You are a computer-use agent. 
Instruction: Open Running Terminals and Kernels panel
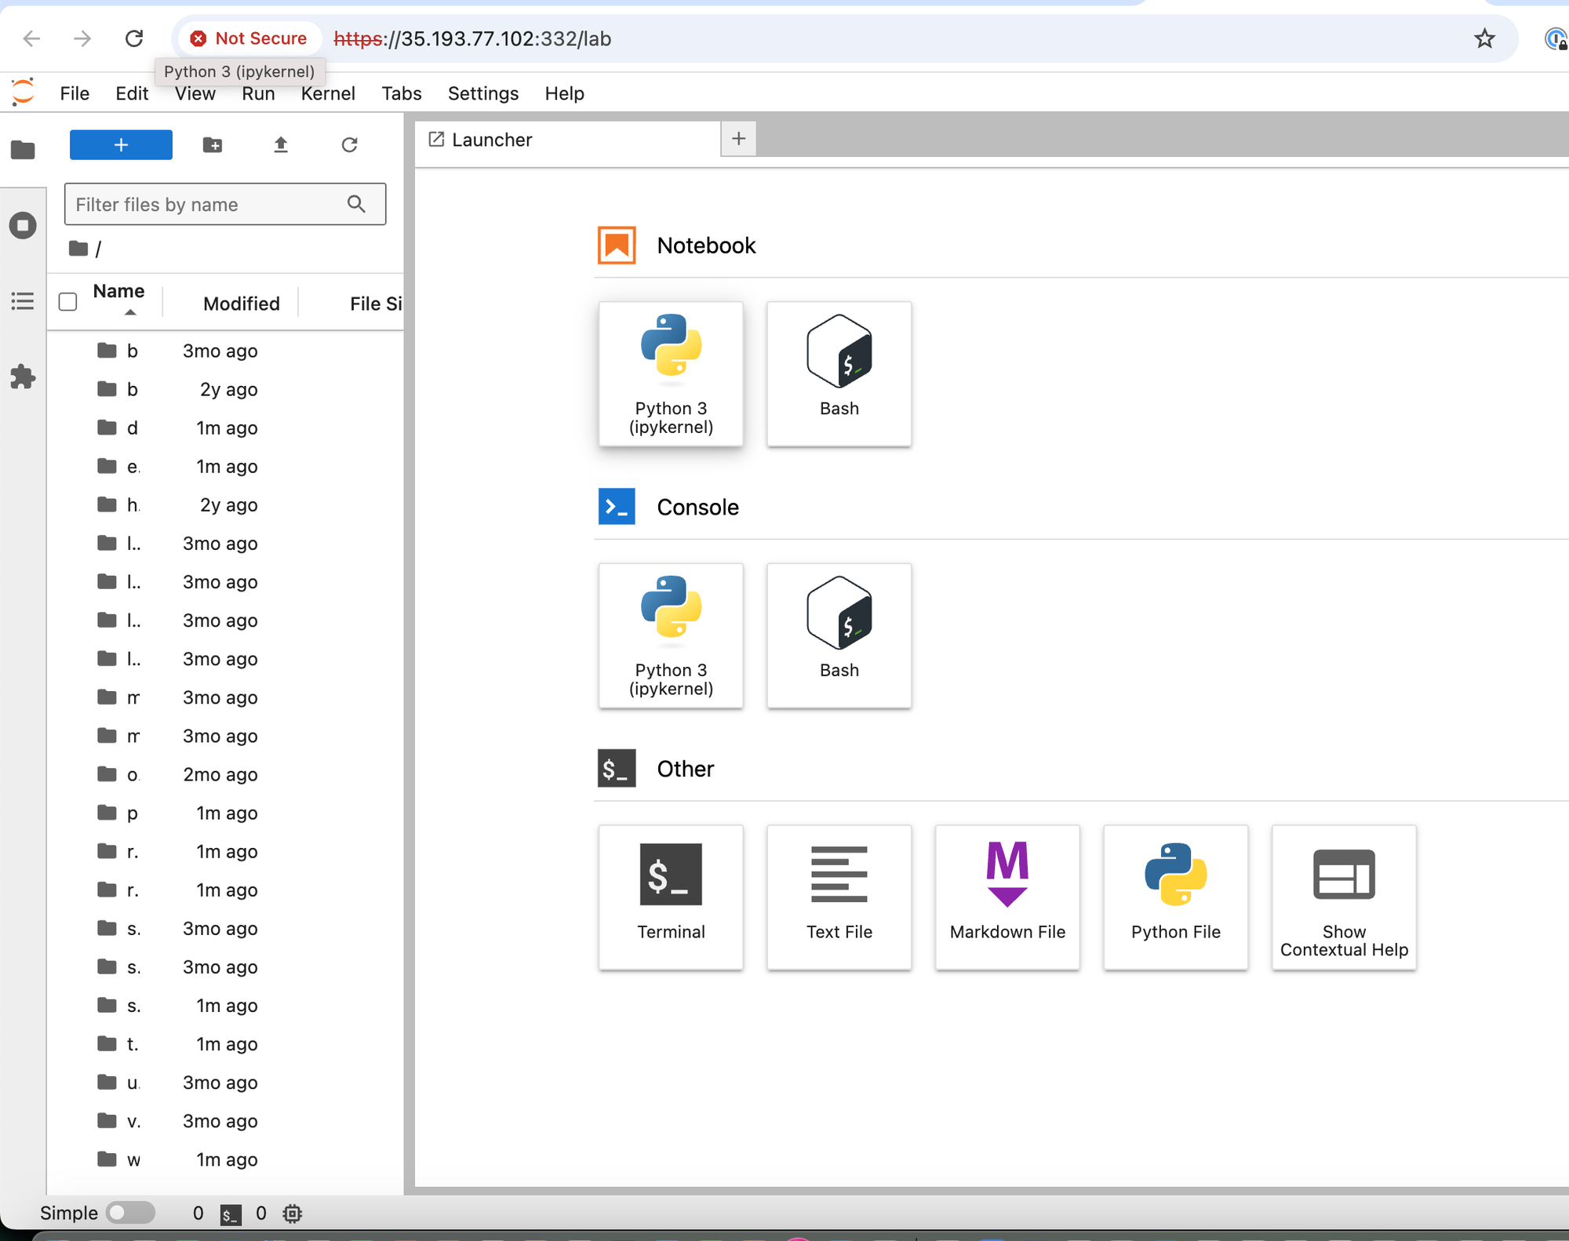[23, 226]
